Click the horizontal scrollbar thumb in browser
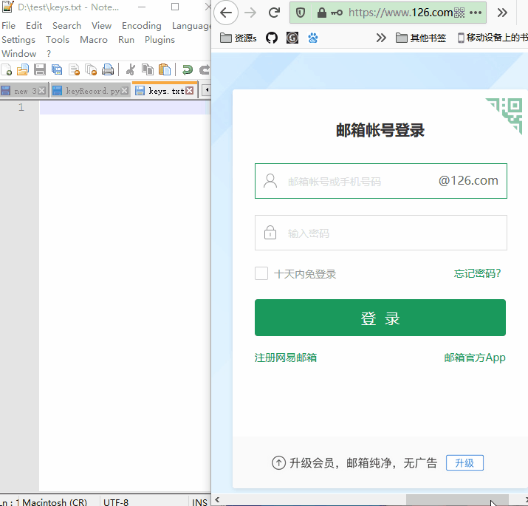The width and height of the screenshot is (528, 506). [x=457, y=500]
